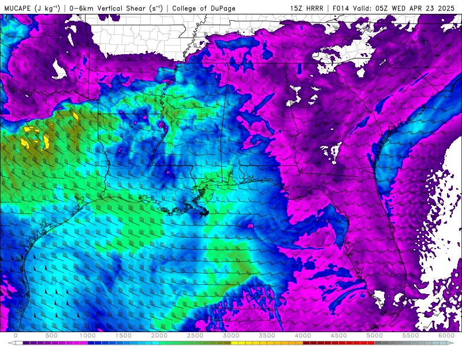Click the 15Z HRRR model run label
The image size is (462, 346).
pos(307,8)
